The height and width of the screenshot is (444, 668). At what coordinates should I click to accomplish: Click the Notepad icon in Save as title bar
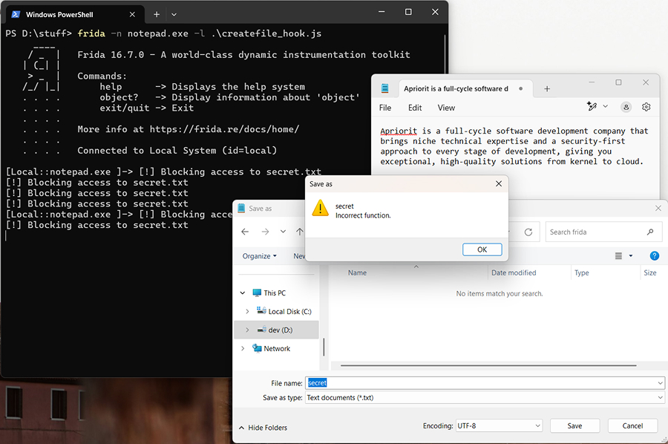241,209
